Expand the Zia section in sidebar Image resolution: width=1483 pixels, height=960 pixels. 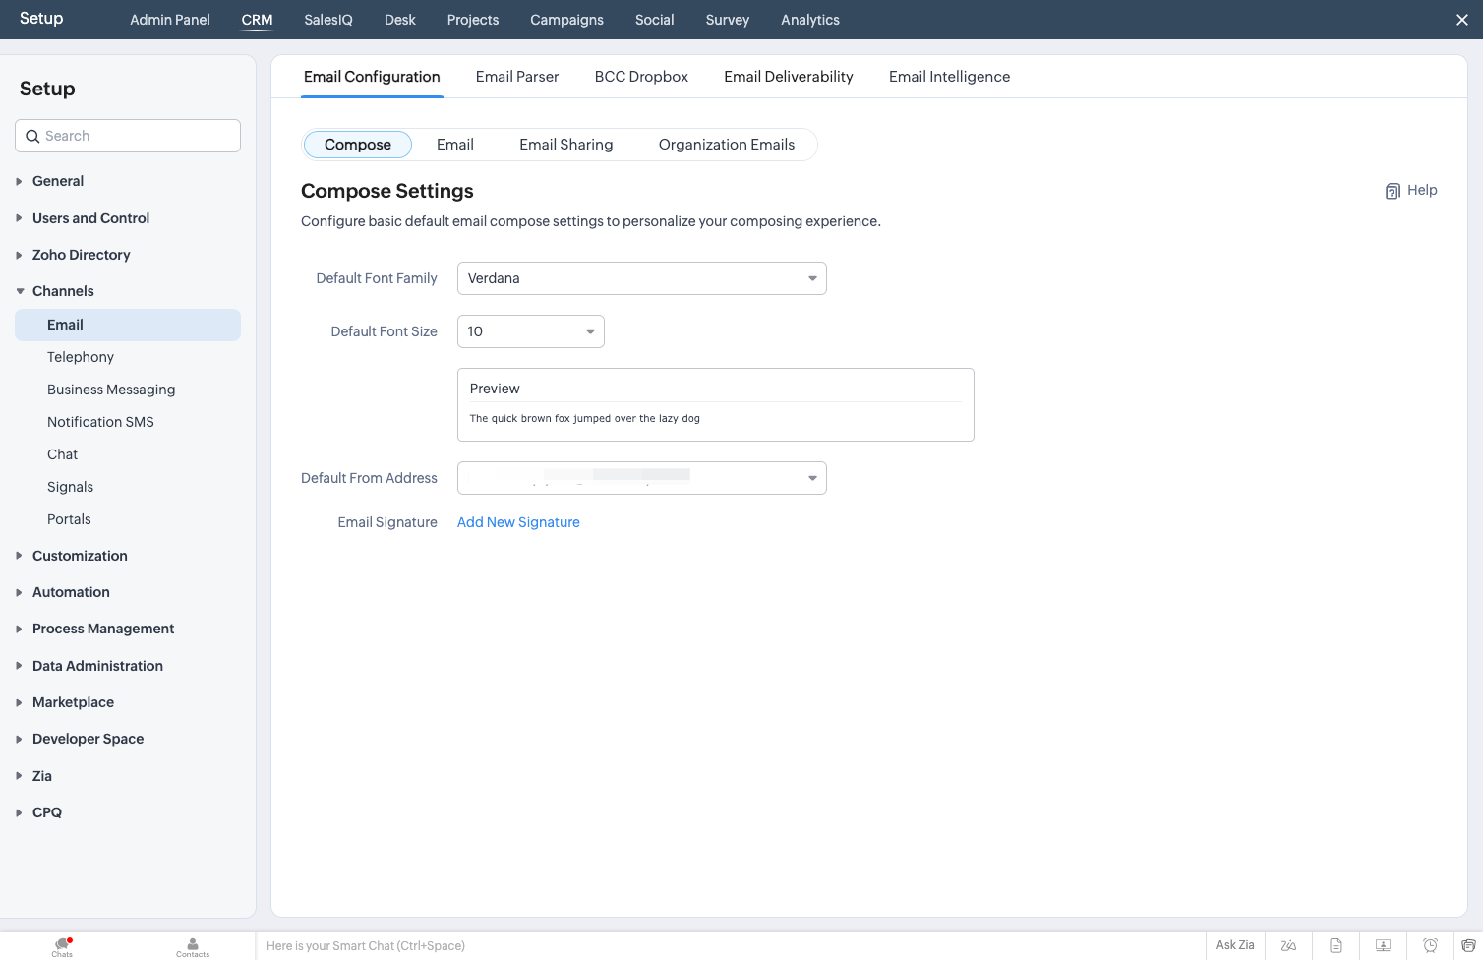coord(41,776)
